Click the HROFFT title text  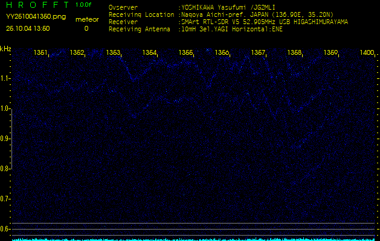click(36, 5)
